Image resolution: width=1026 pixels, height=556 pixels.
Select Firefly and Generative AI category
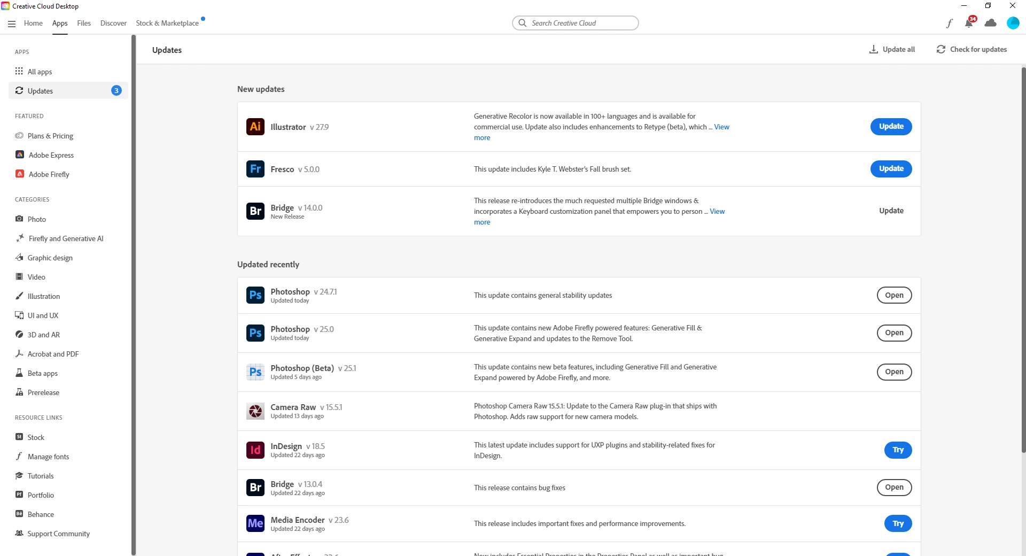point(65,238)
